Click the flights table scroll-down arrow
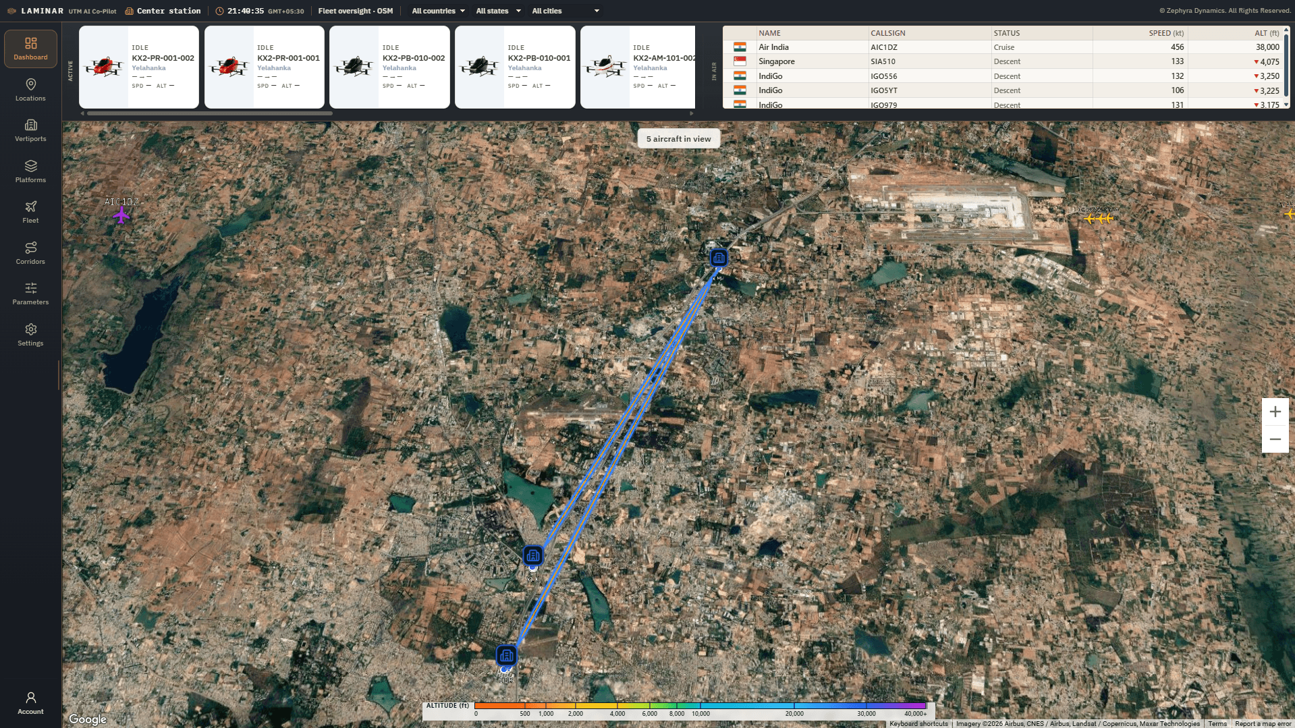The height and width of the screenshot is (728, 1295). 1286,105
